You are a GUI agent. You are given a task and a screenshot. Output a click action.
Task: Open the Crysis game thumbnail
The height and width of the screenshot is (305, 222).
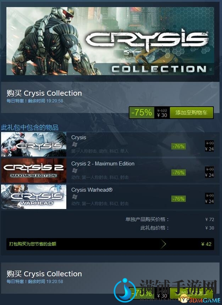pos(34,144)
